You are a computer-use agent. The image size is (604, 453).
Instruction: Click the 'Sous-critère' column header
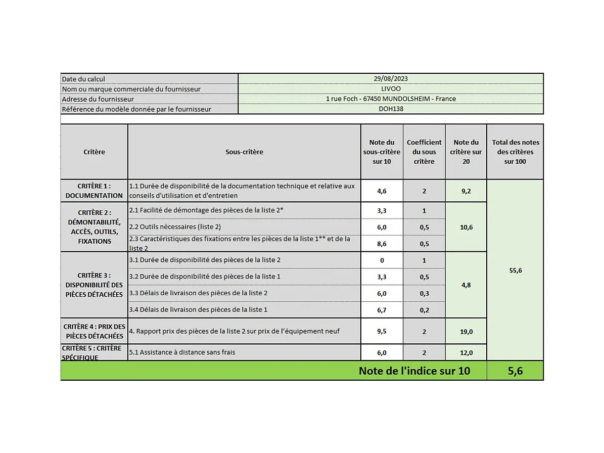[x=244, y=152]
